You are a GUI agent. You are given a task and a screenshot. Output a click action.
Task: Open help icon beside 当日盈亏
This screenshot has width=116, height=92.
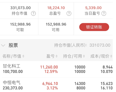tap(104, 13)
